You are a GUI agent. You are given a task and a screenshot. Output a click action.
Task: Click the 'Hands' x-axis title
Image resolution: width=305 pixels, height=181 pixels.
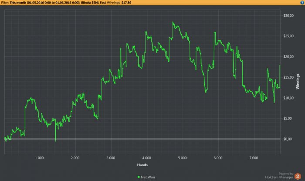[142, 165]
